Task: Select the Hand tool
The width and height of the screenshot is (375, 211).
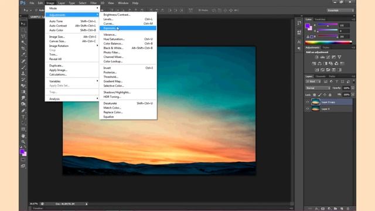Action: tap(23, 136)
